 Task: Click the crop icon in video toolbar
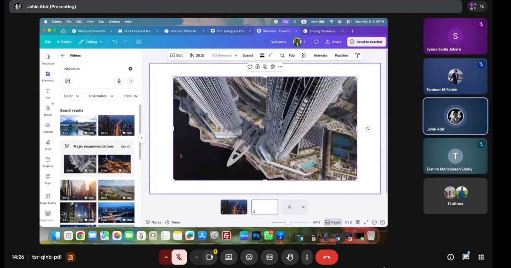click(x=282, y=55)
